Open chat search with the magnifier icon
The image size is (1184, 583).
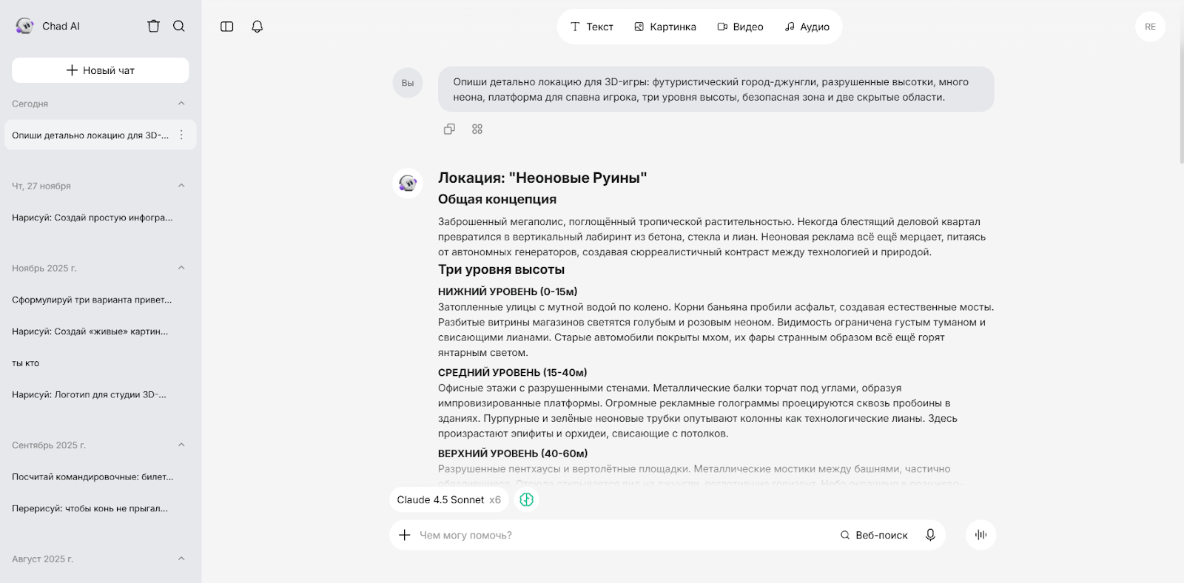coord(179,26)
